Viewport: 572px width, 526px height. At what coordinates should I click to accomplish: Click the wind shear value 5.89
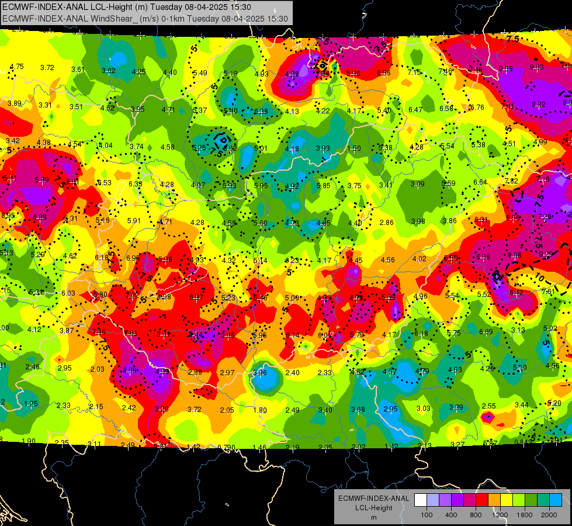click(x=42, y=180)
